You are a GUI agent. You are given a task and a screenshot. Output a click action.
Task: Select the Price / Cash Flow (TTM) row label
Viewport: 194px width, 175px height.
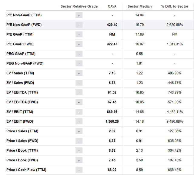click(x=26, y=170)
